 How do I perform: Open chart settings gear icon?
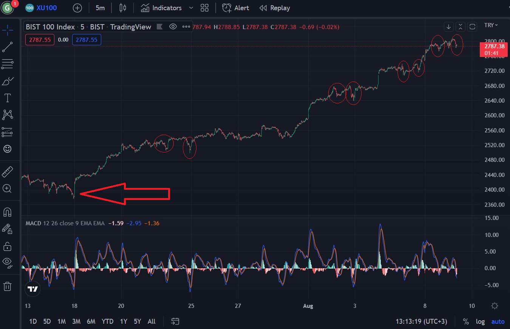click(495, 306)
